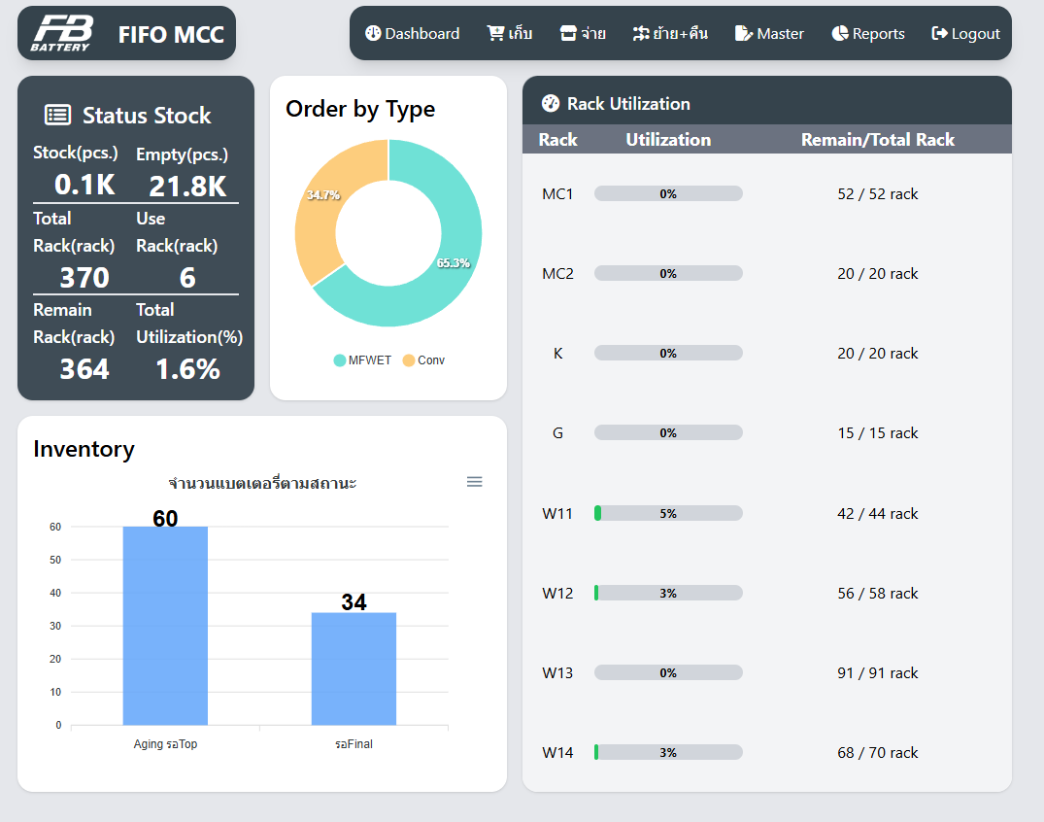Click the edit-file icon beside Master
The image size is (1044, 822).
(x=743, y=33)
